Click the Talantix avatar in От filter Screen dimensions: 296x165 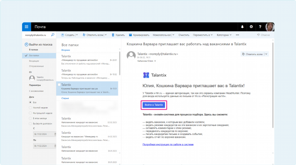[32, 78]
